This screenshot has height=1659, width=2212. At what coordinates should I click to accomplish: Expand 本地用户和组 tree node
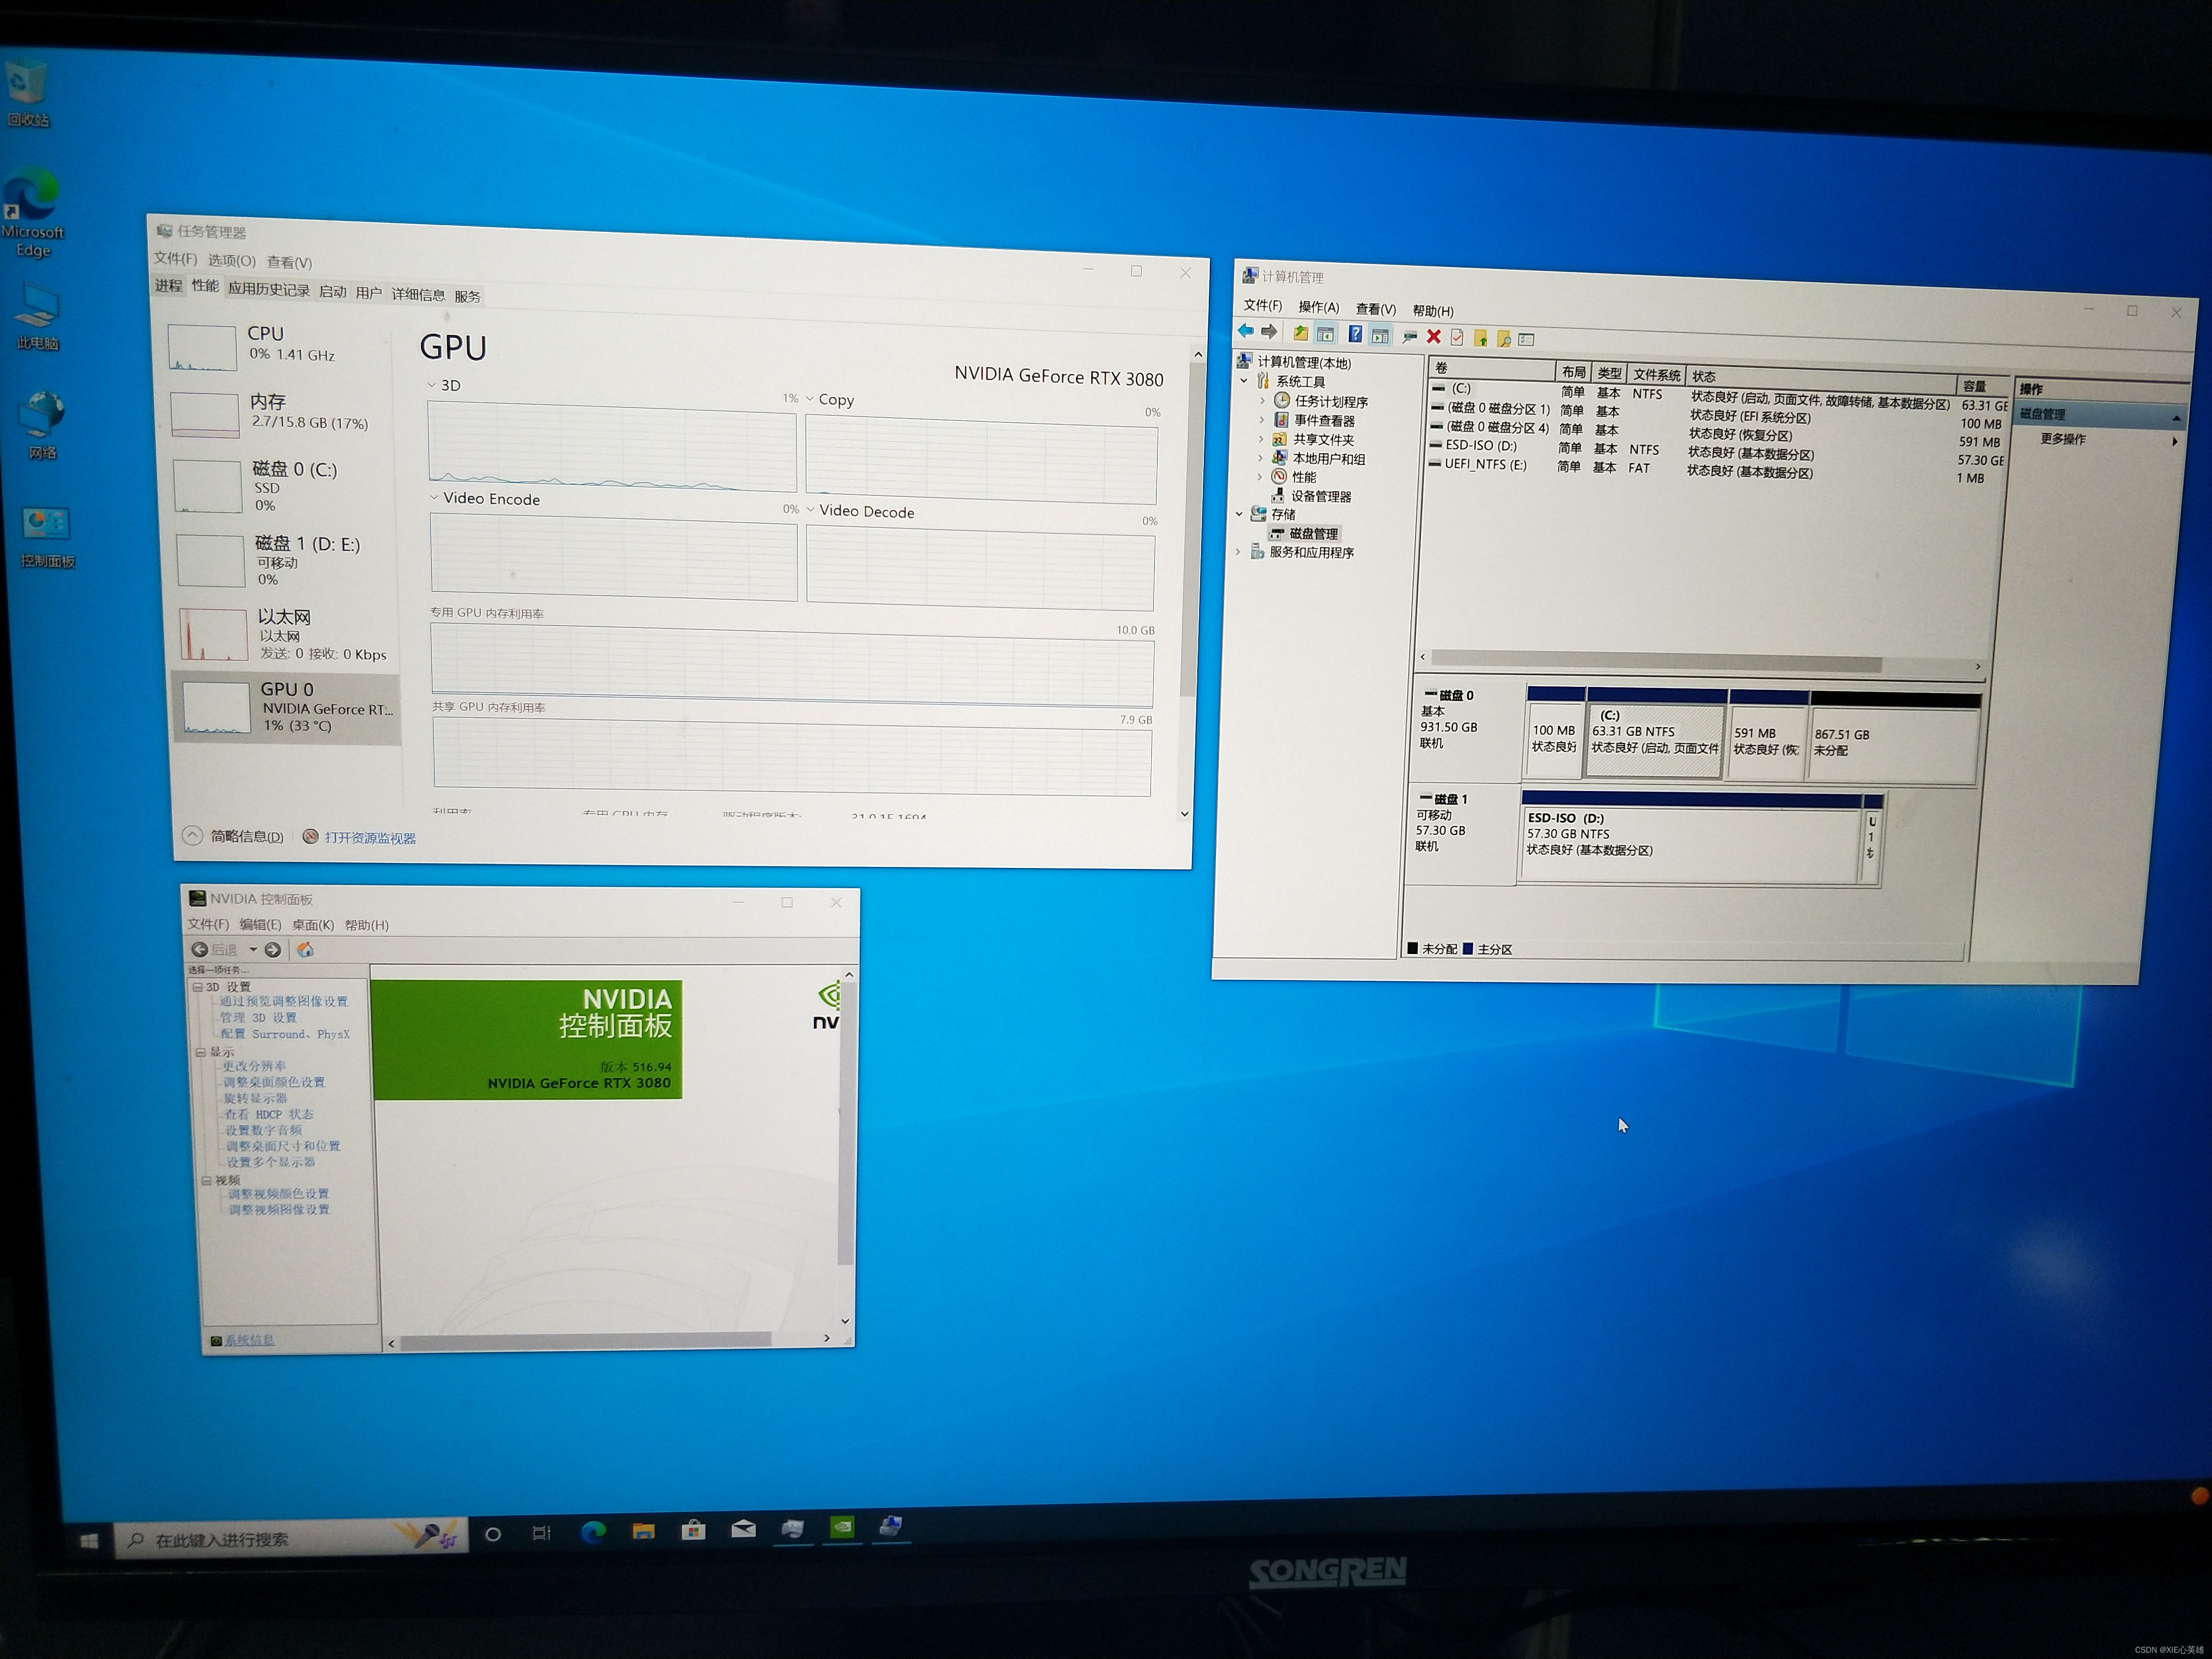(x=1260, y=457)
